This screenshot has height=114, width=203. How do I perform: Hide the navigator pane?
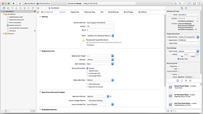pos(190,3)
